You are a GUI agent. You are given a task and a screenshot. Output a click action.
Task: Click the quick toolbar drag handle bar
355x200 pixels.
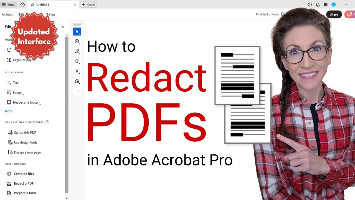point(77,25)
